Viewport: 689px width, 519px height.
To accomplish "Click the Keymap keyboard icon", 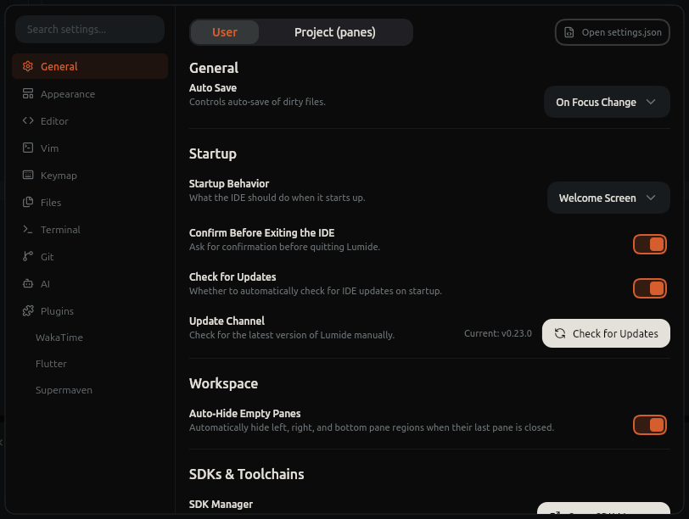I will click(28, 175).
